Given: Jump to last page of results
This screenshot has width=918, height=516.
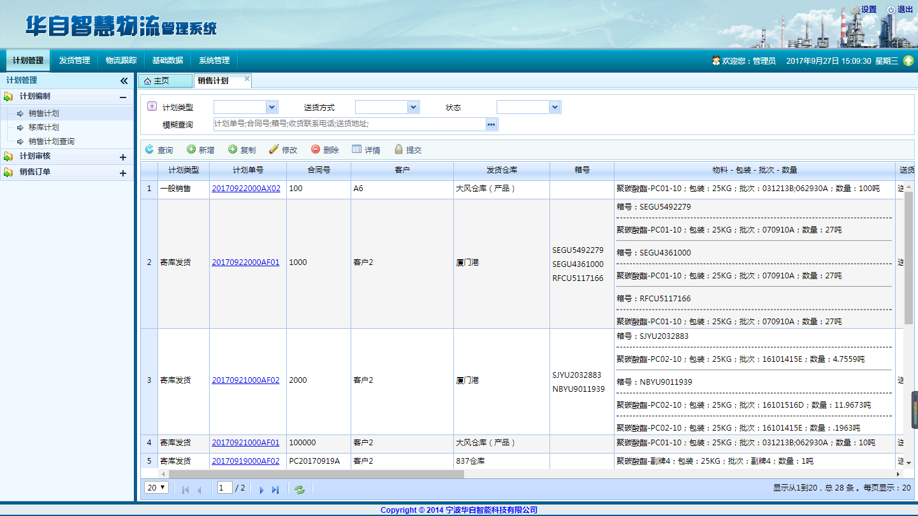Looking at the screenshot, I should click(x=275, y=490).
